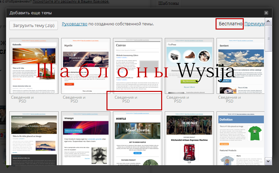Open the Руководство link

click(74, 24)
